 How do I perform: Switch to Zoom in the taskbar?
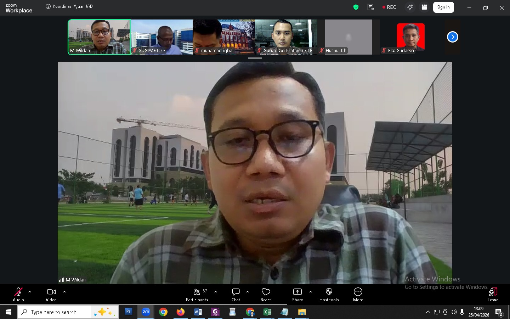coord(146,312)
